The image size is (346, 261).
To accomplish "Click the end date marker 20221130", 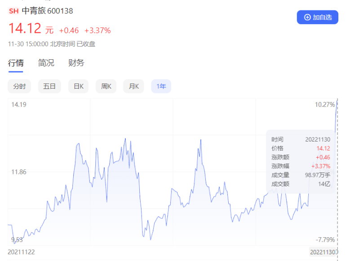I will pyautogui.click(x=324, y=252).
